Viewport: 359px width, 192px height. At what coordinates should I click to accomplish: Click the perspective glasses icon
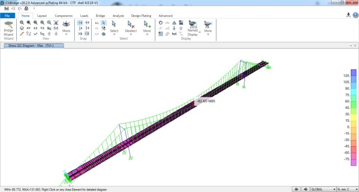[x=56, y=28]
